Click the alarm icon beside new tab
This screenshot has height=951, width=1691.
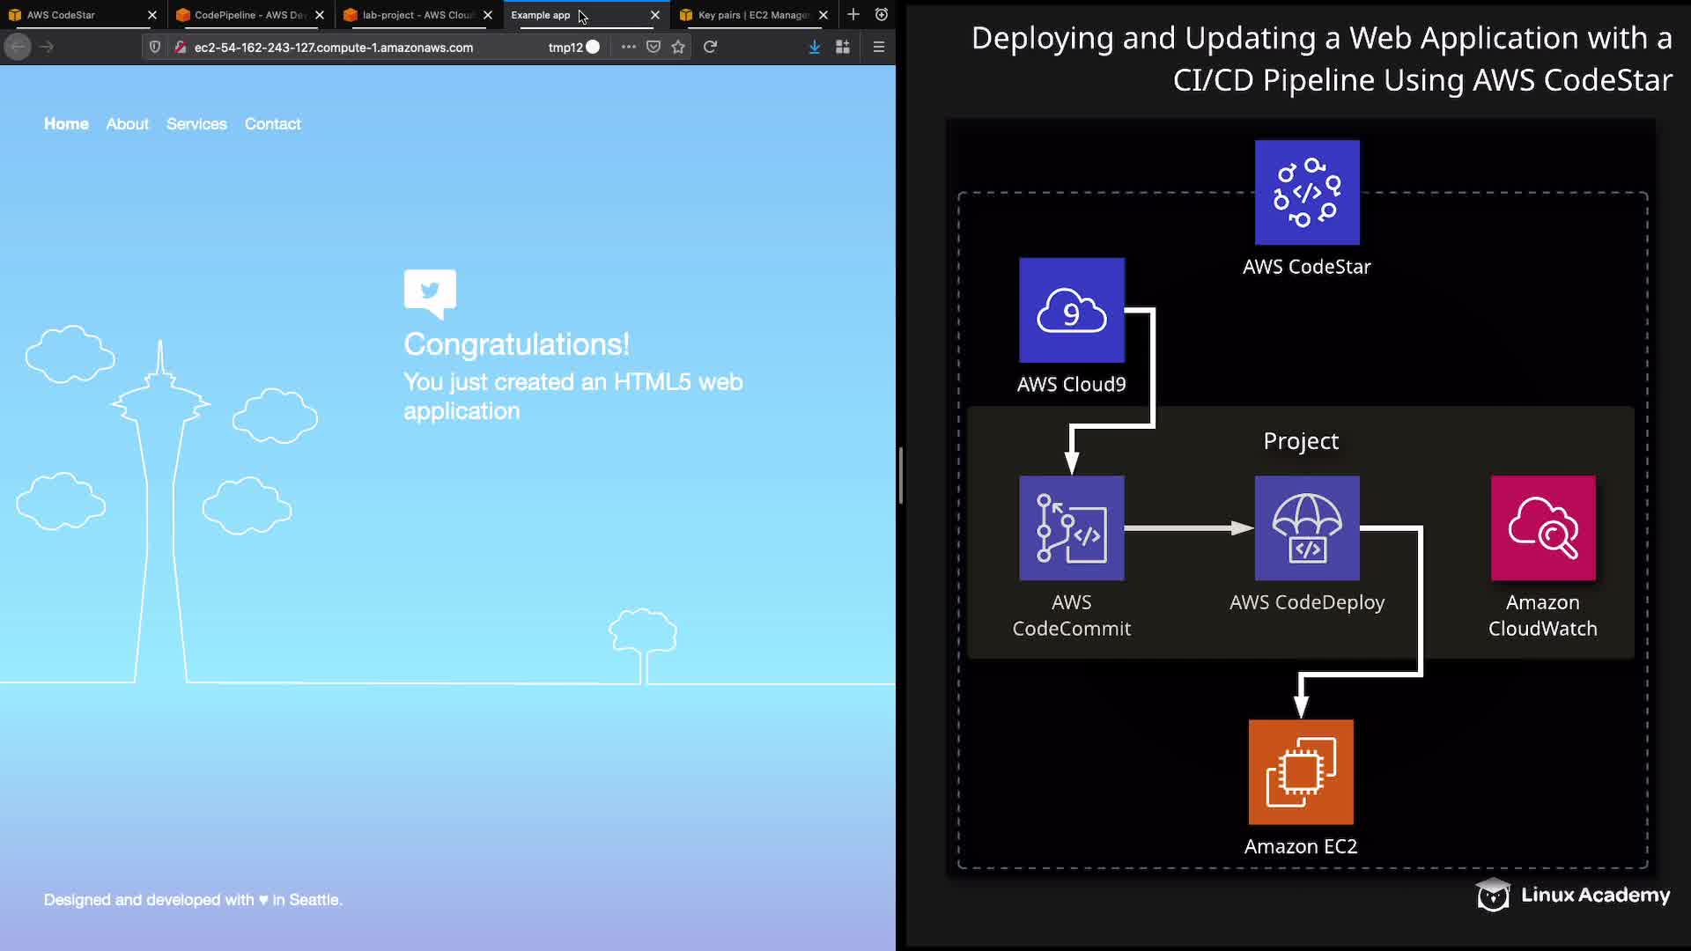click(882, 14)
